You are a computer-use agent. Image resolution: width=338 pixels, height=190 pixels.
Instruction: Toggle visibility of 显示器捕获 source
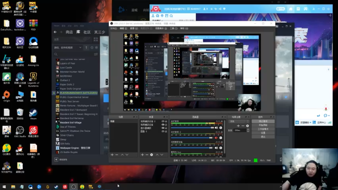(163, 128)
